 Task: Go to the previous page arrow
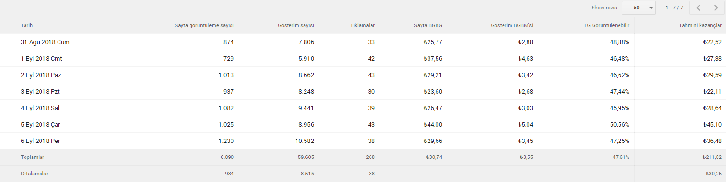698,8
